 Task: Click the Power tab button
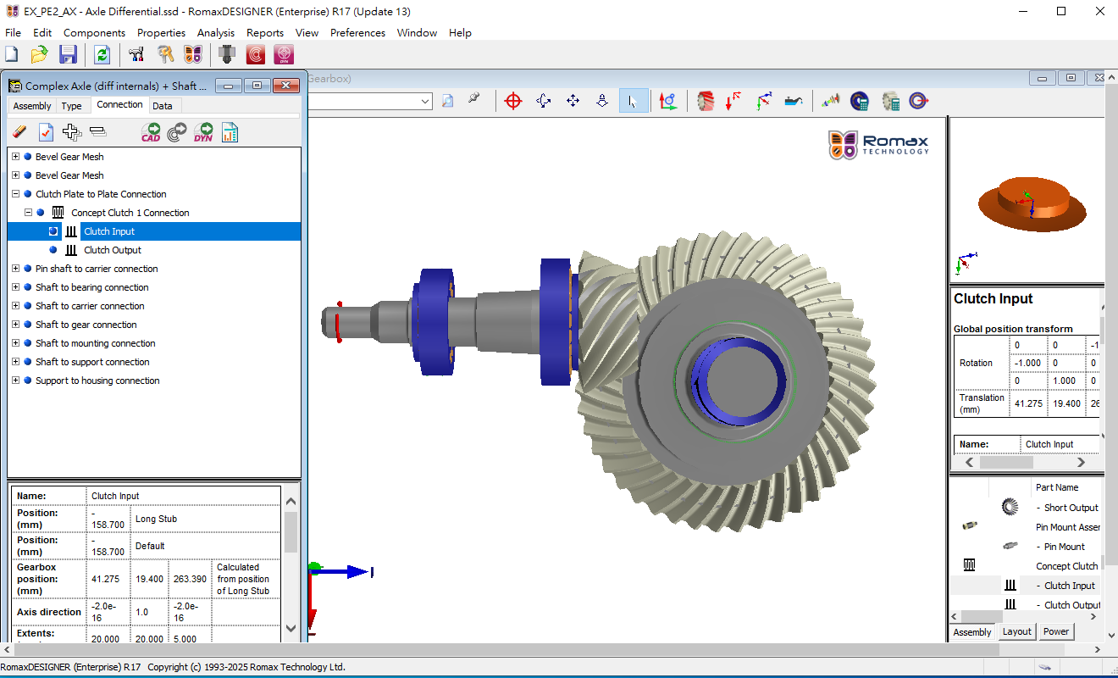click(1055, 631)
